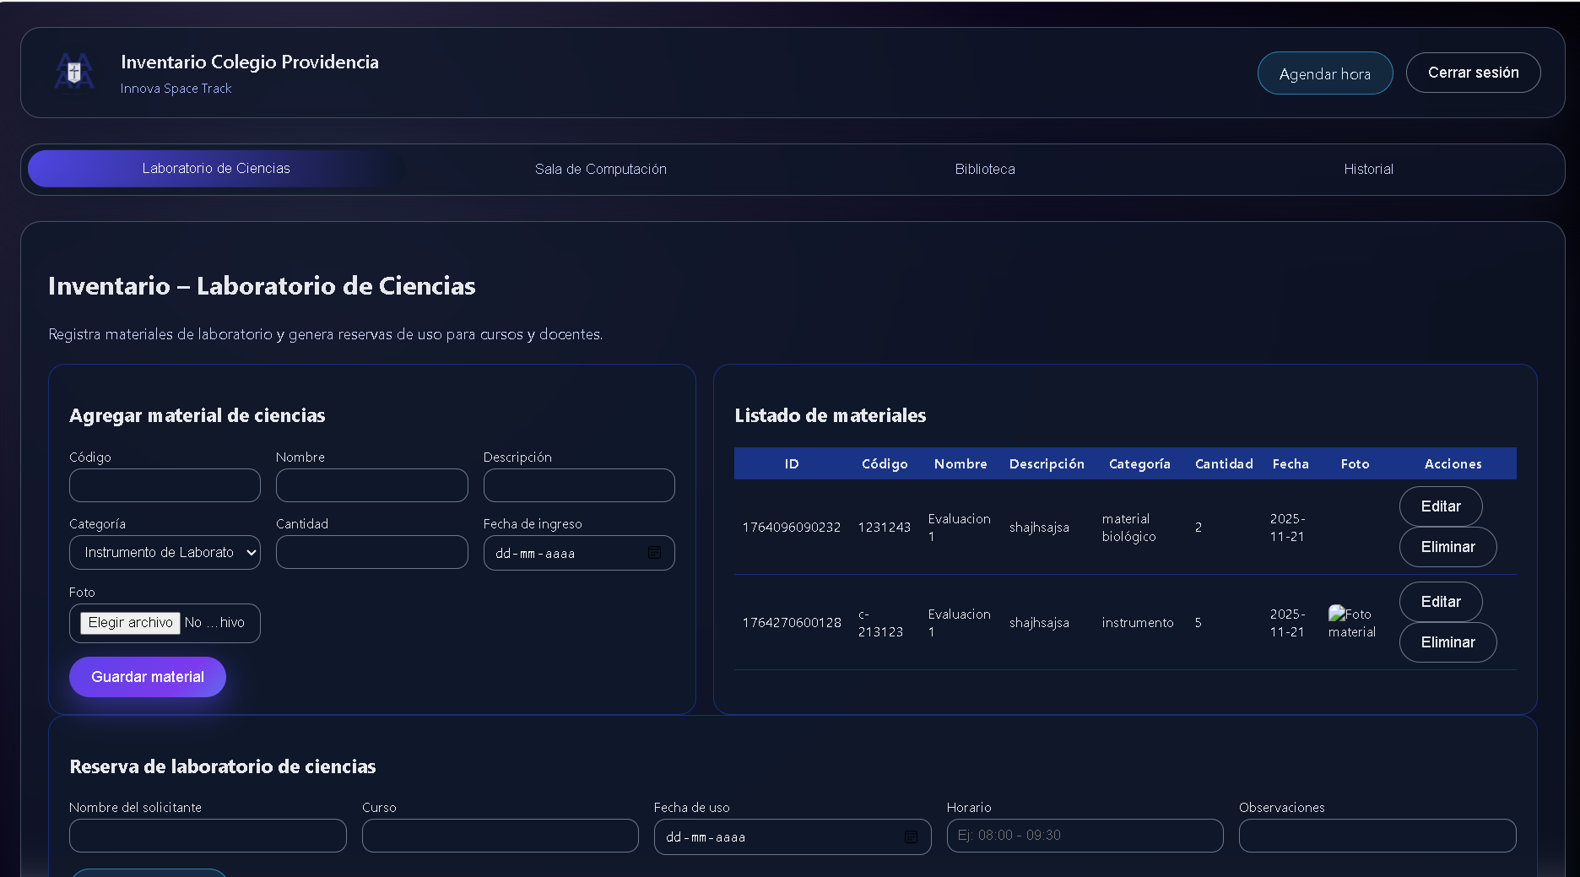View the Historial tab
The width and height of the screenshot is (1580, 877).
point(1368,169)
